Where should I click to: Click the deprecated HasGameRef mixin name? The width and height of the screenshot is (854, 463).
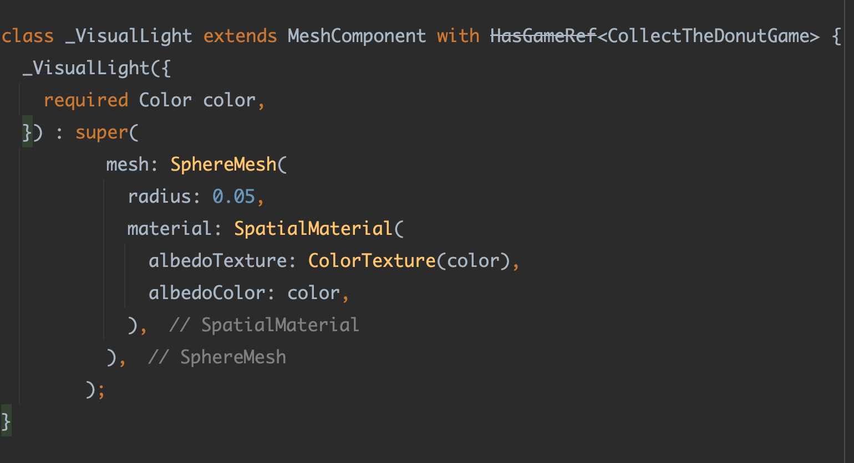click(543, 37)
